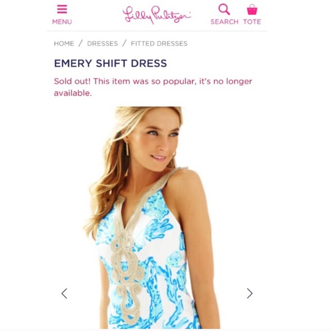Click the SEARCH label
This screenshot has width=331, height=331.
224,22
